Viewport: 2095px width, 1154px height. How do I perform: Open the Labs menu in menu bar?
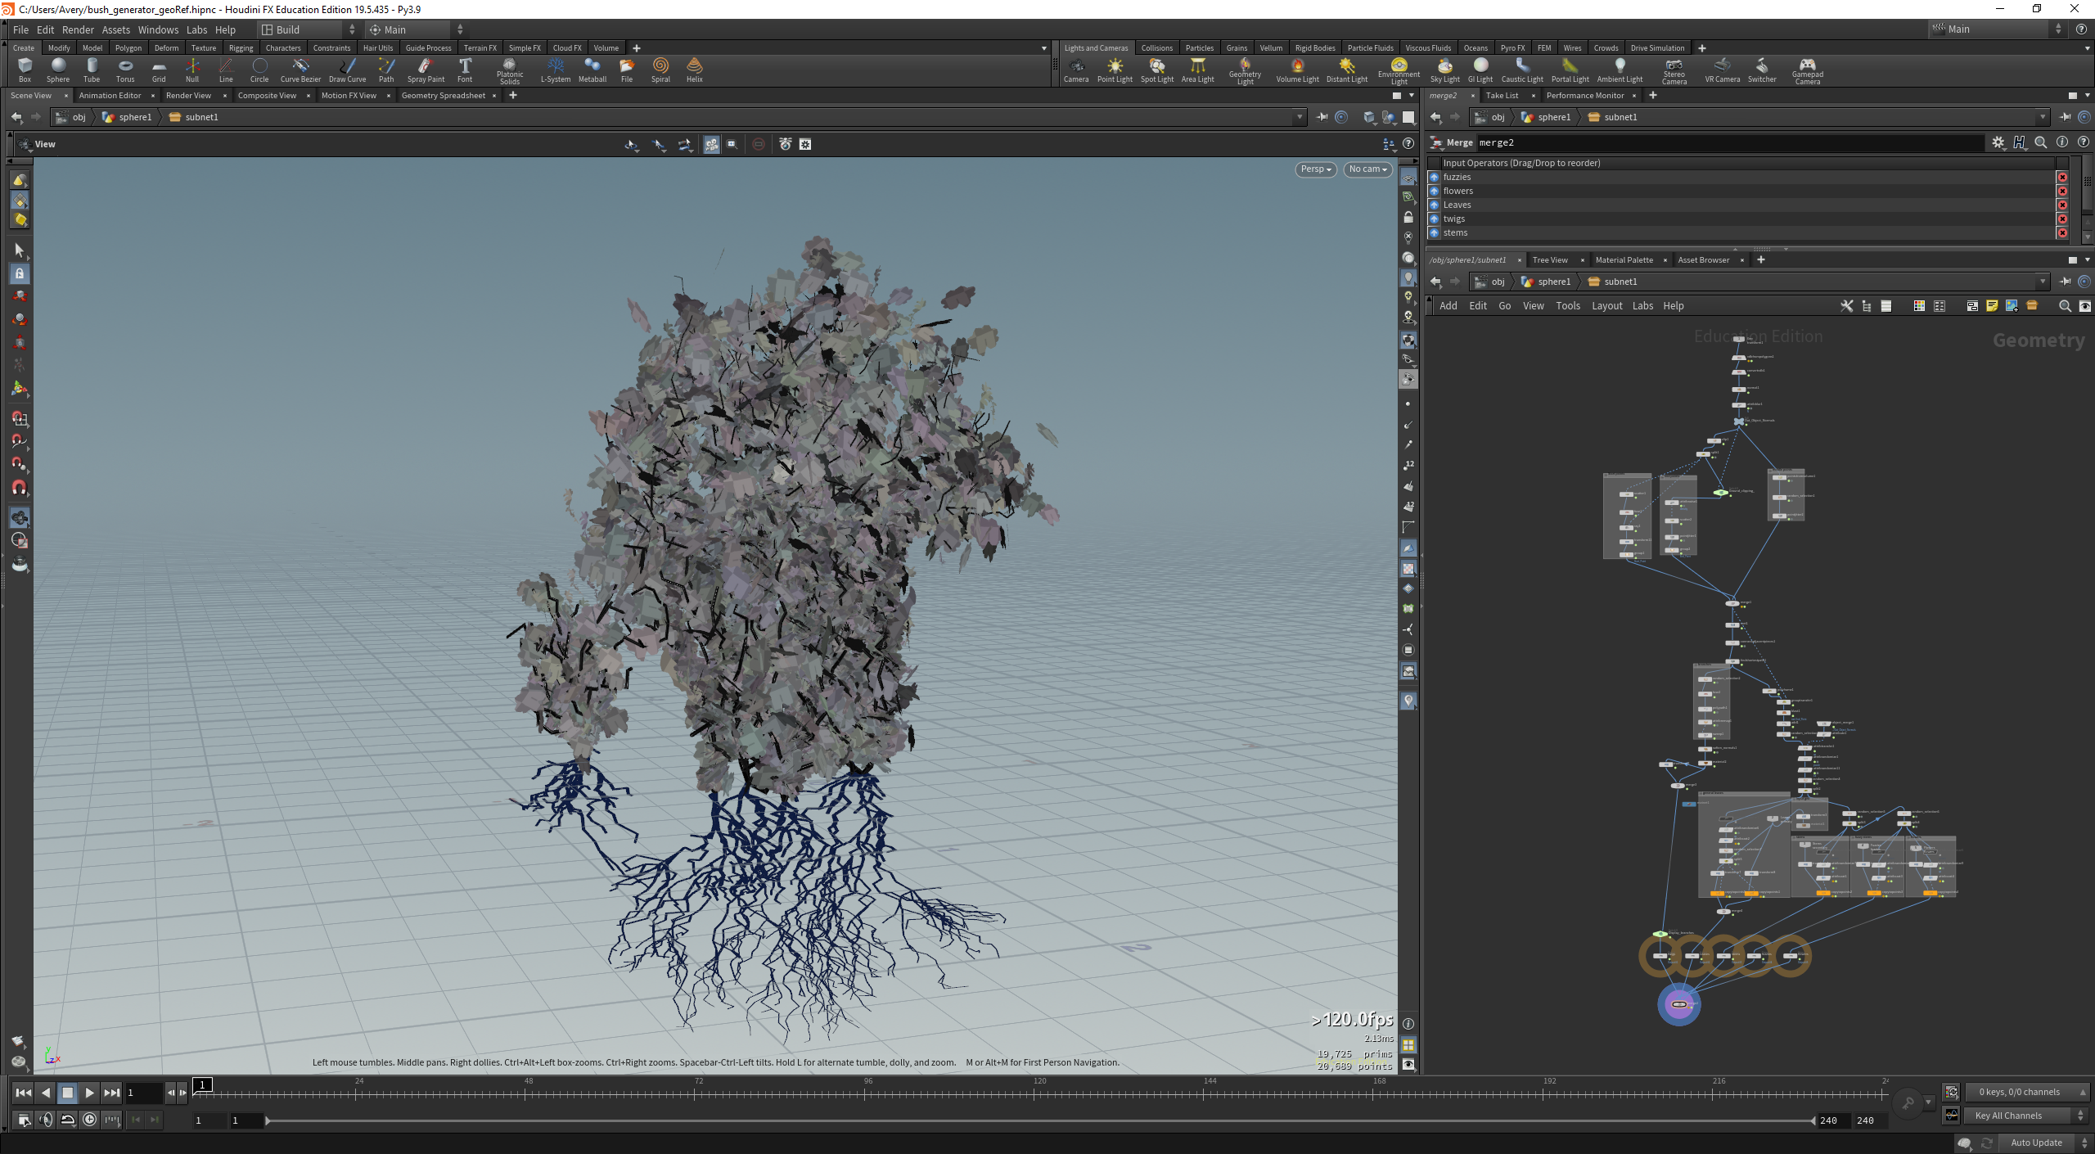[x=196, y=29]
